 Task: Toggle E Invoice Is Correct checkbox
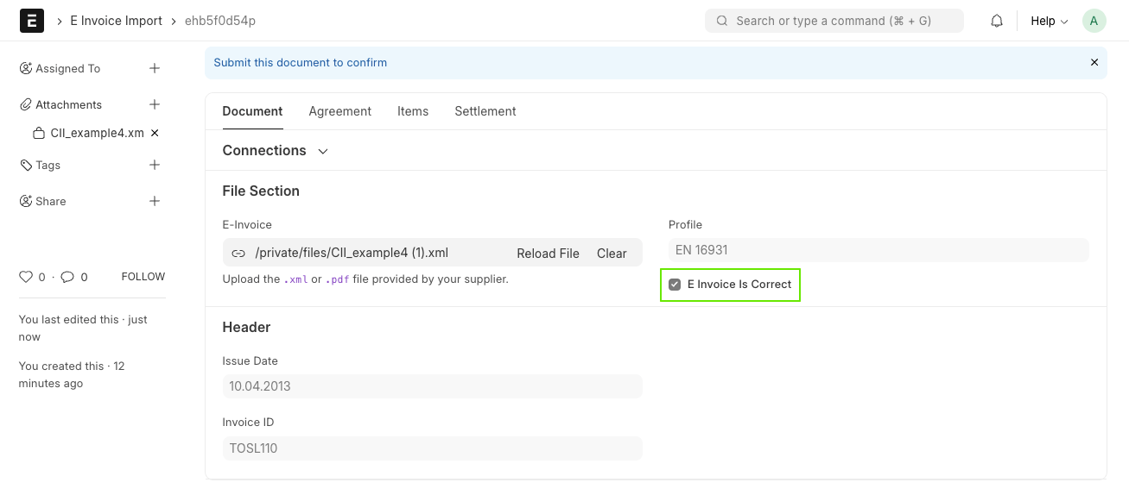pyautogui.click(x=675, y=285)
